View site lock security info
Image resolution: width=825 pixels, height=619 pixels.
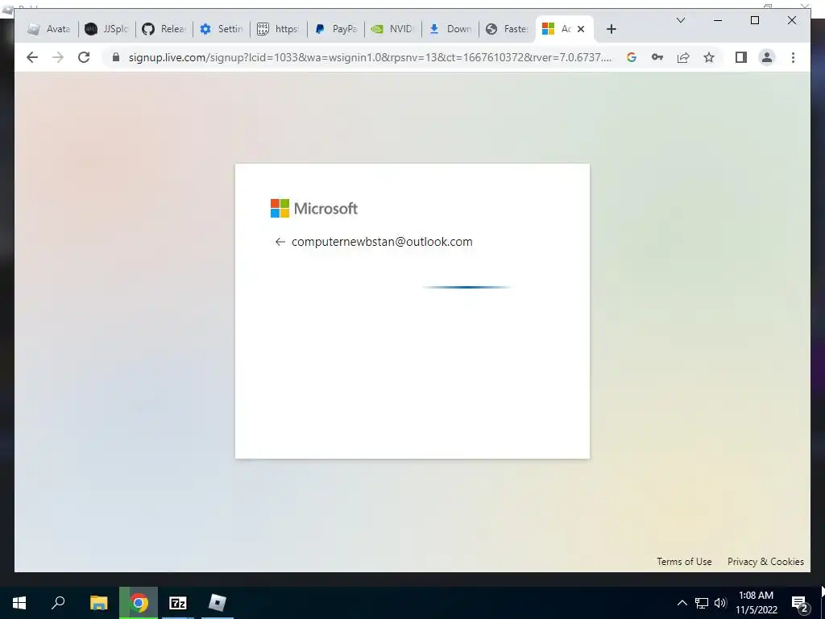coord(116,57)
